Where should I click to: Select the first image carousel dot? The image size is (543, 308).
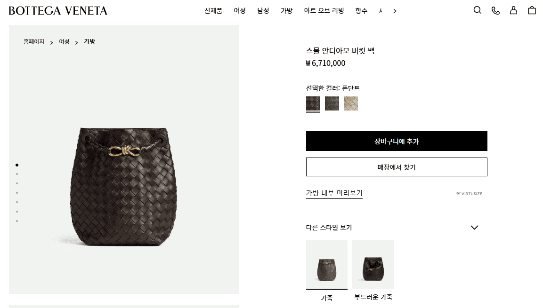(x=17, y=165)
